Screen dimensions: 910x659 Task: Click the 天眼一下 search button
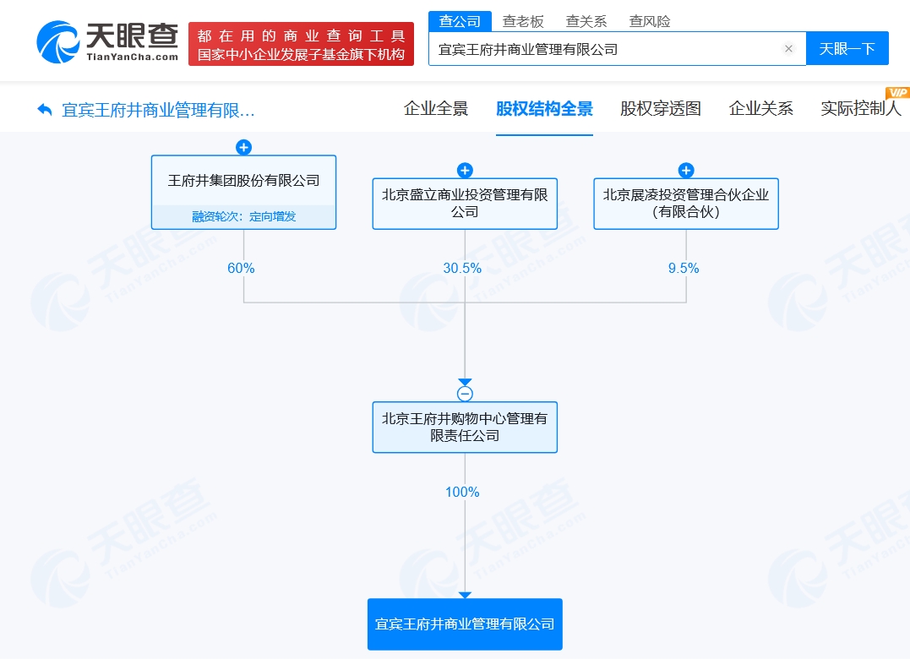[847, 49]
